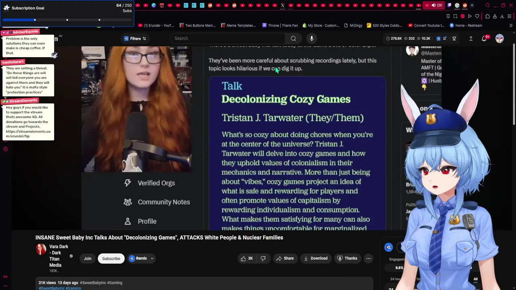Screen dimensions: 516x290
Task: Open the Twitch tab in the tab strip
Action: tap(449, 5)
